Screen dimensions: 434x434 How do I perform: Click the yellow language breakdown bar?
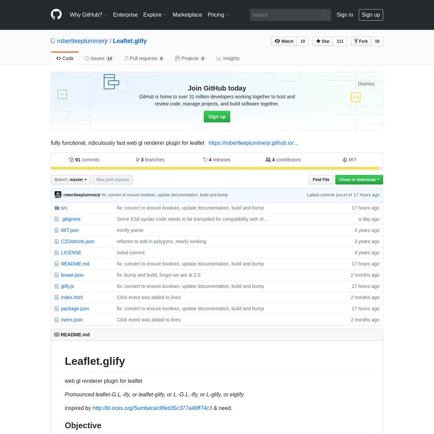pyautogui.click(x=215, y=168)
